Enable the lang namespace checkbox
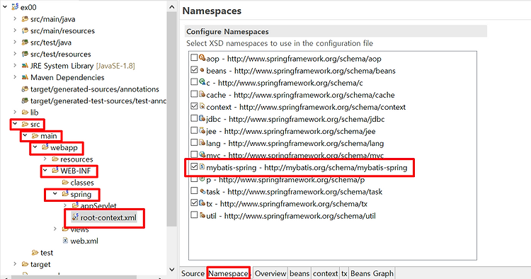The height and width of the screenshot is (279, 531). tap(194, 142)
